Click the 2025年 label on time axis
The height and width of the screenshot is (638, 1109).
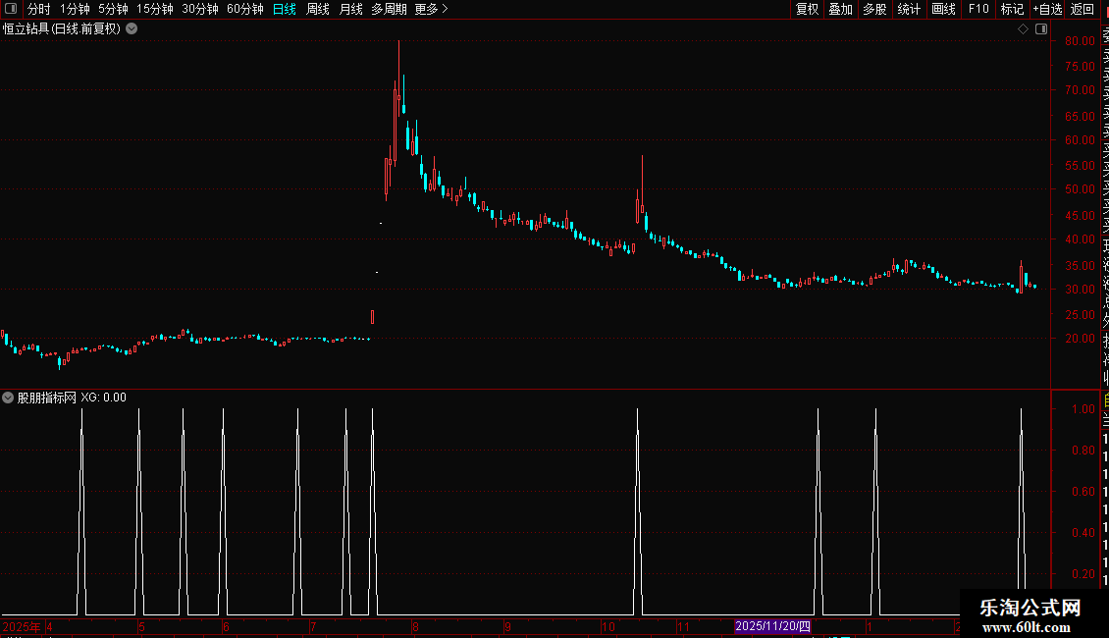[x=22, y=626]
